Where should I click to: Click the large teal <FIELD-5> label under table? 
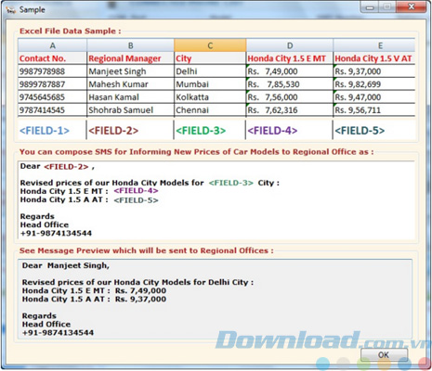click(x=360, y=131)
